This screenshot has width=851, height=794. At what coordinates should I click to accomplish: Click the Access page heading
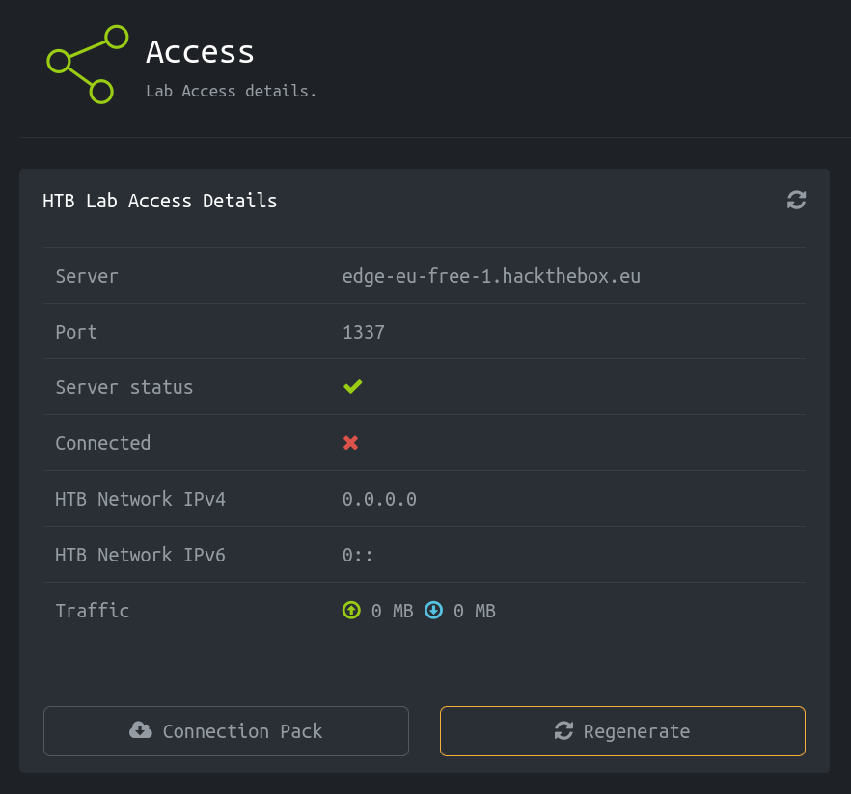click(200, 52)
